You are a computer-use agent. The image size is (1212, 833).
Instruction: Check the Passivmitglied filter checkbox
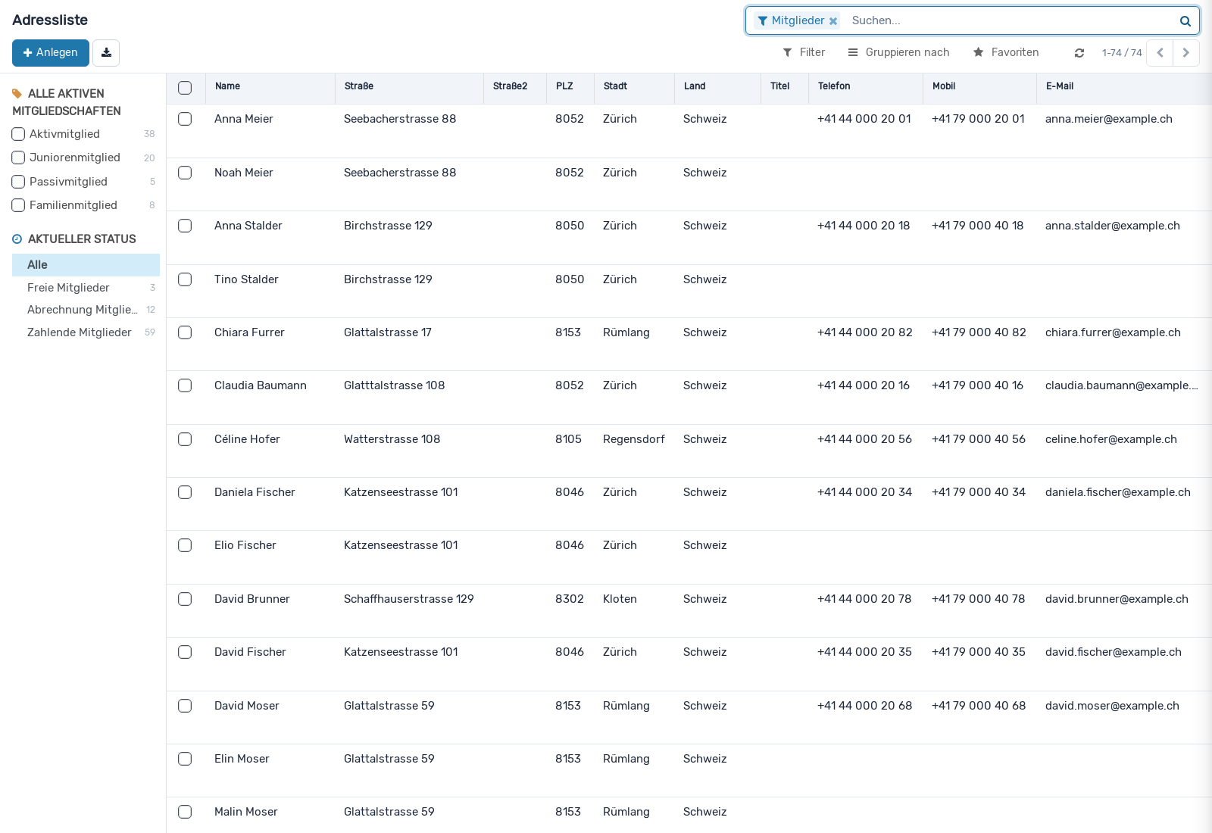(x=18, y=182)
